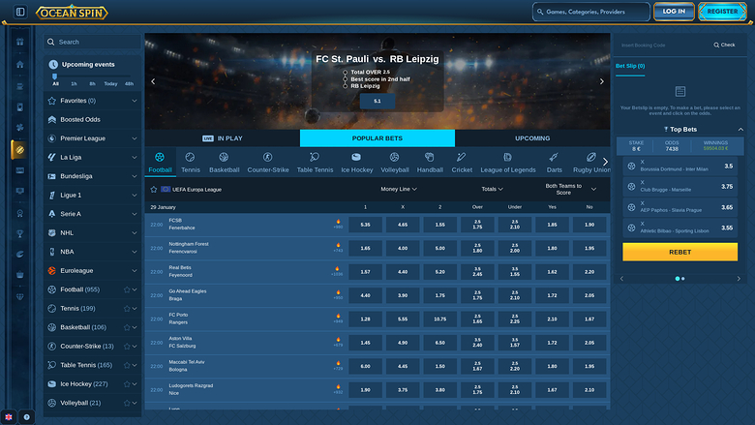The height and width of the screenshot is (425, 755).
Task: Click the sidebar Search field
Action: tap(93, 42)
